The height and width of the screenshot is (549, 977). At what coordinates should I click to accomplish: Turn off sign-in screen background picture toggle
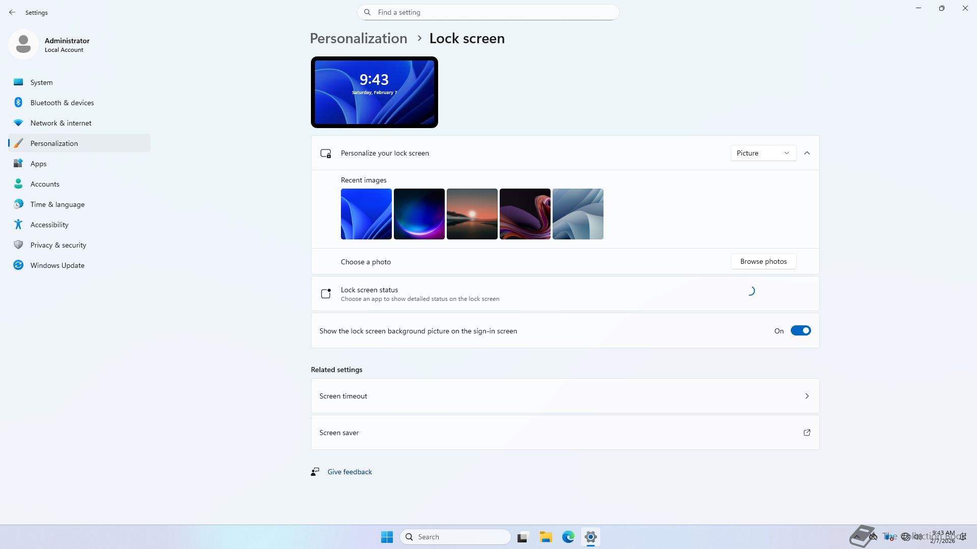click(800, 331)
